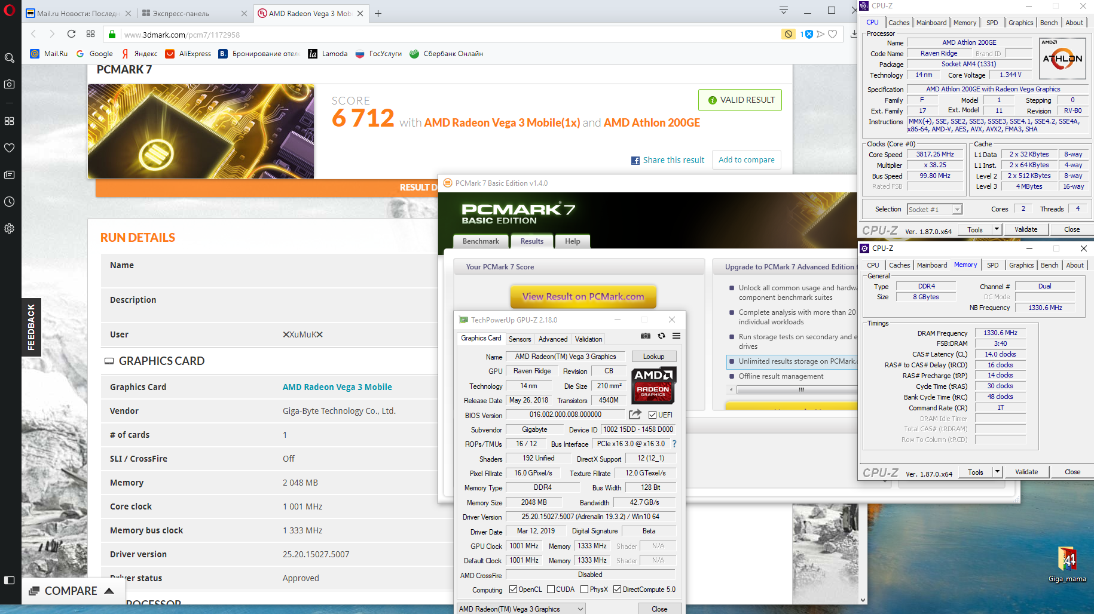Reload the 3dmark page
Screen dimensions: 1094x614
pyautogui.click(x=71, y=34)
